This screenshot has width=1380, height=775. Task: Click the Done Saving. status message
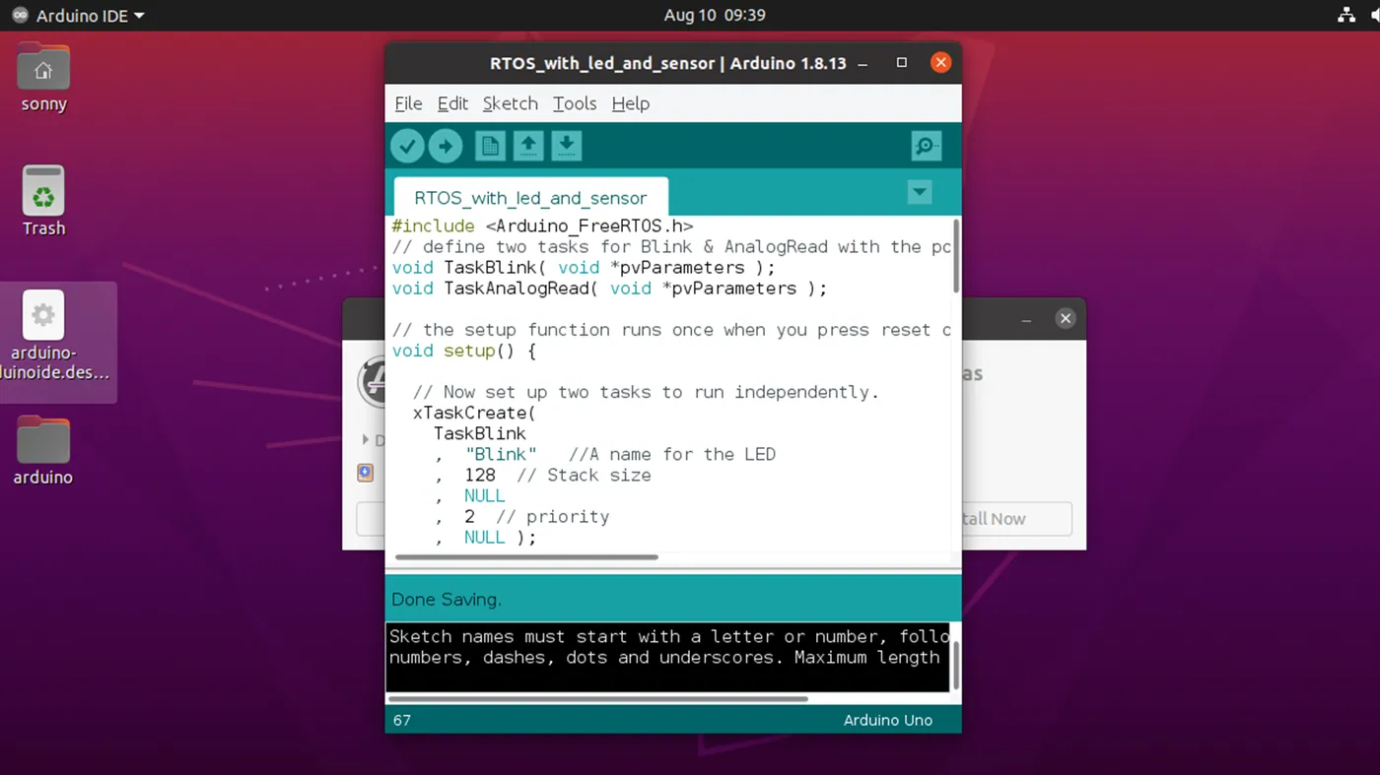[x=447, y=600]
